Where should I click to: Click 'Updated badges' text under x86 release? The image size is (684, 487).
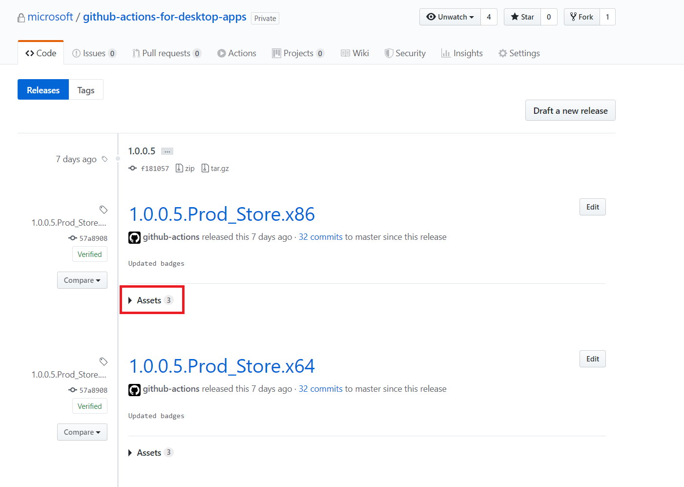(x=156, y=264)
